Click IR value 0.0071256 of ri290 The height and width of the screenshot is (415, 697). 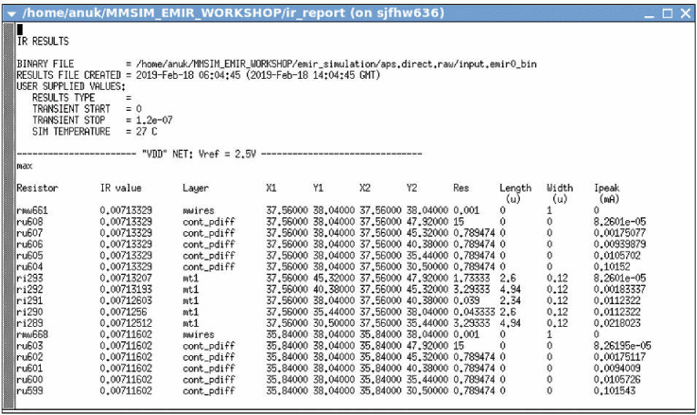[123, 312]
